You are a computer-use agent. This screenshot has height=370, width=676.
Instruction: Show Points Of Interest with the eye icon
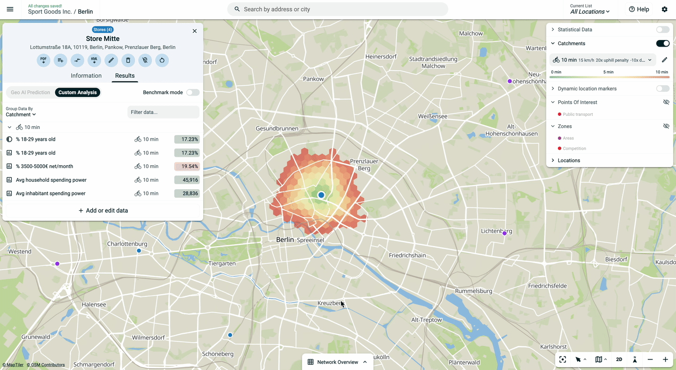666,102
